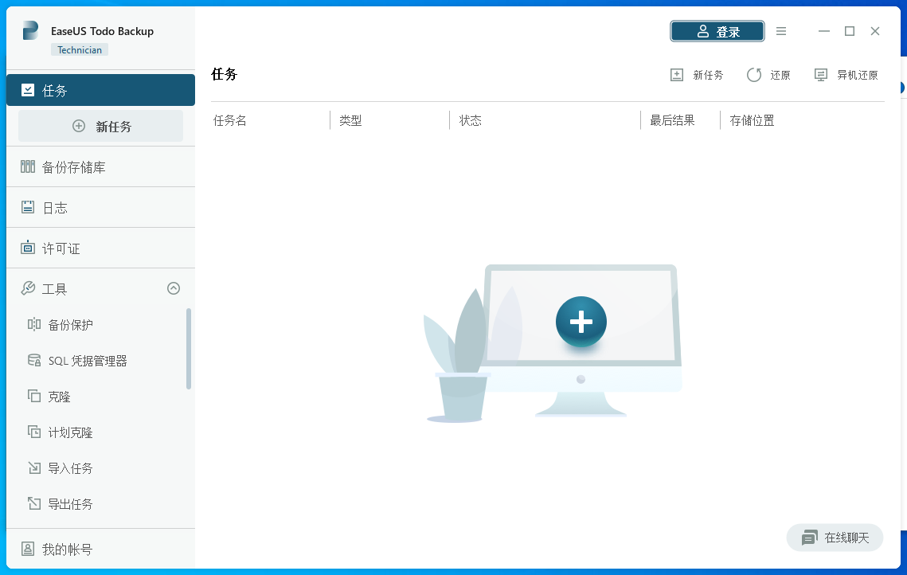Click the circled plus icon beside 新任务
907x575 pixels.
tap(79, 126)
